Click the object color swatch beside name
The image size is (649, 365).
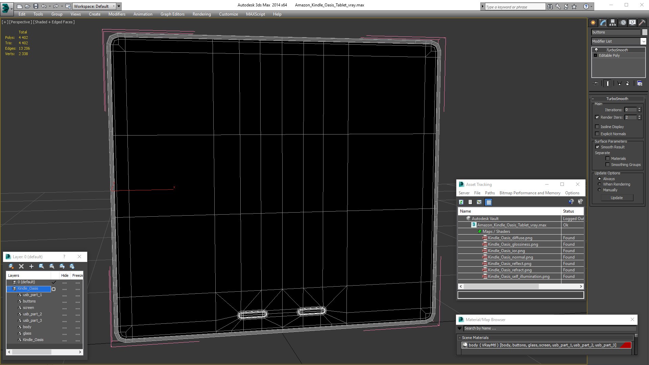pyautogui.click(x=645, y=32)
